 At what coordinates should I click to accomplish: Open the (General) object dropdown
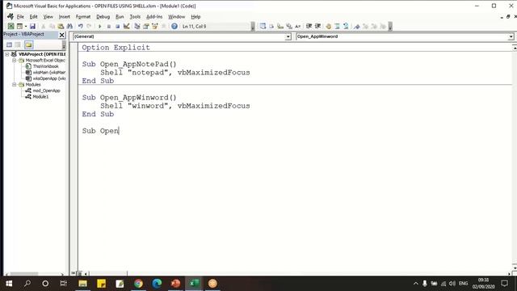(288, 36)
